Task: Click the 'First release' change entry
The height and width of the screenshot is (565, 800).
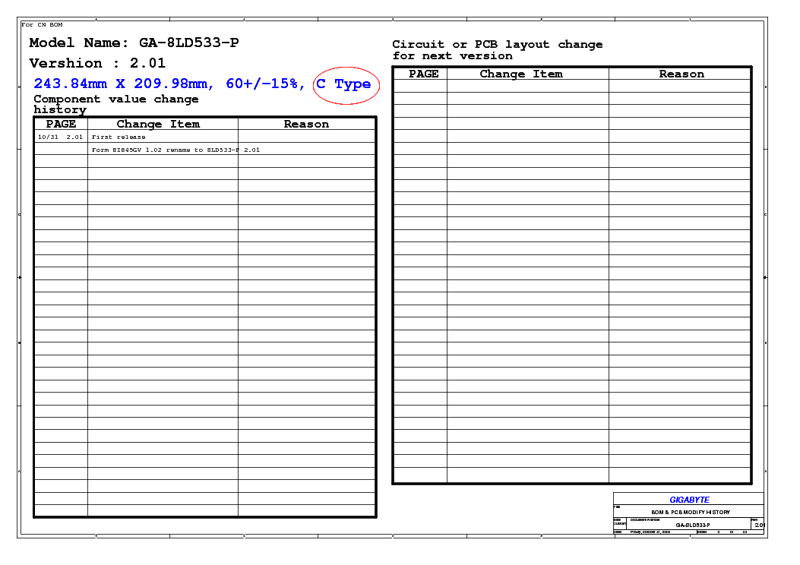Action: point(119,137)
